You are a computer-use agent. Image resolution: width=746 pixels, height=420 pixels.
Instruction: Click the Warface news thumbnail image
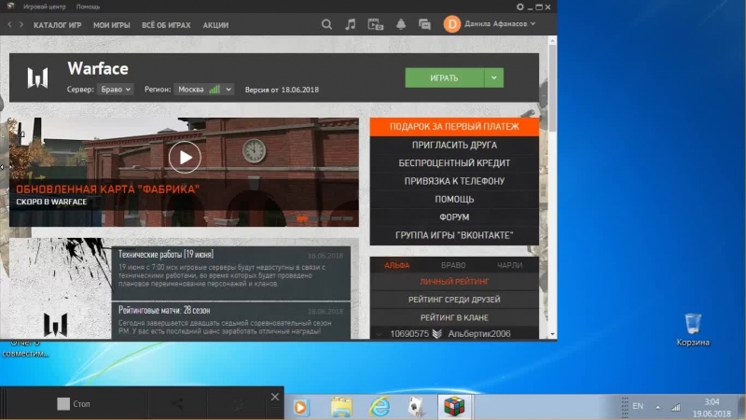pyautogui.click(x=61, y=288)
